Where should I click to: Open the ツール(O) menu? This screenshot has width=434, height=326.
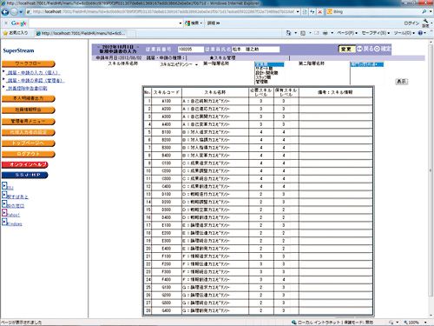(404, 33)
